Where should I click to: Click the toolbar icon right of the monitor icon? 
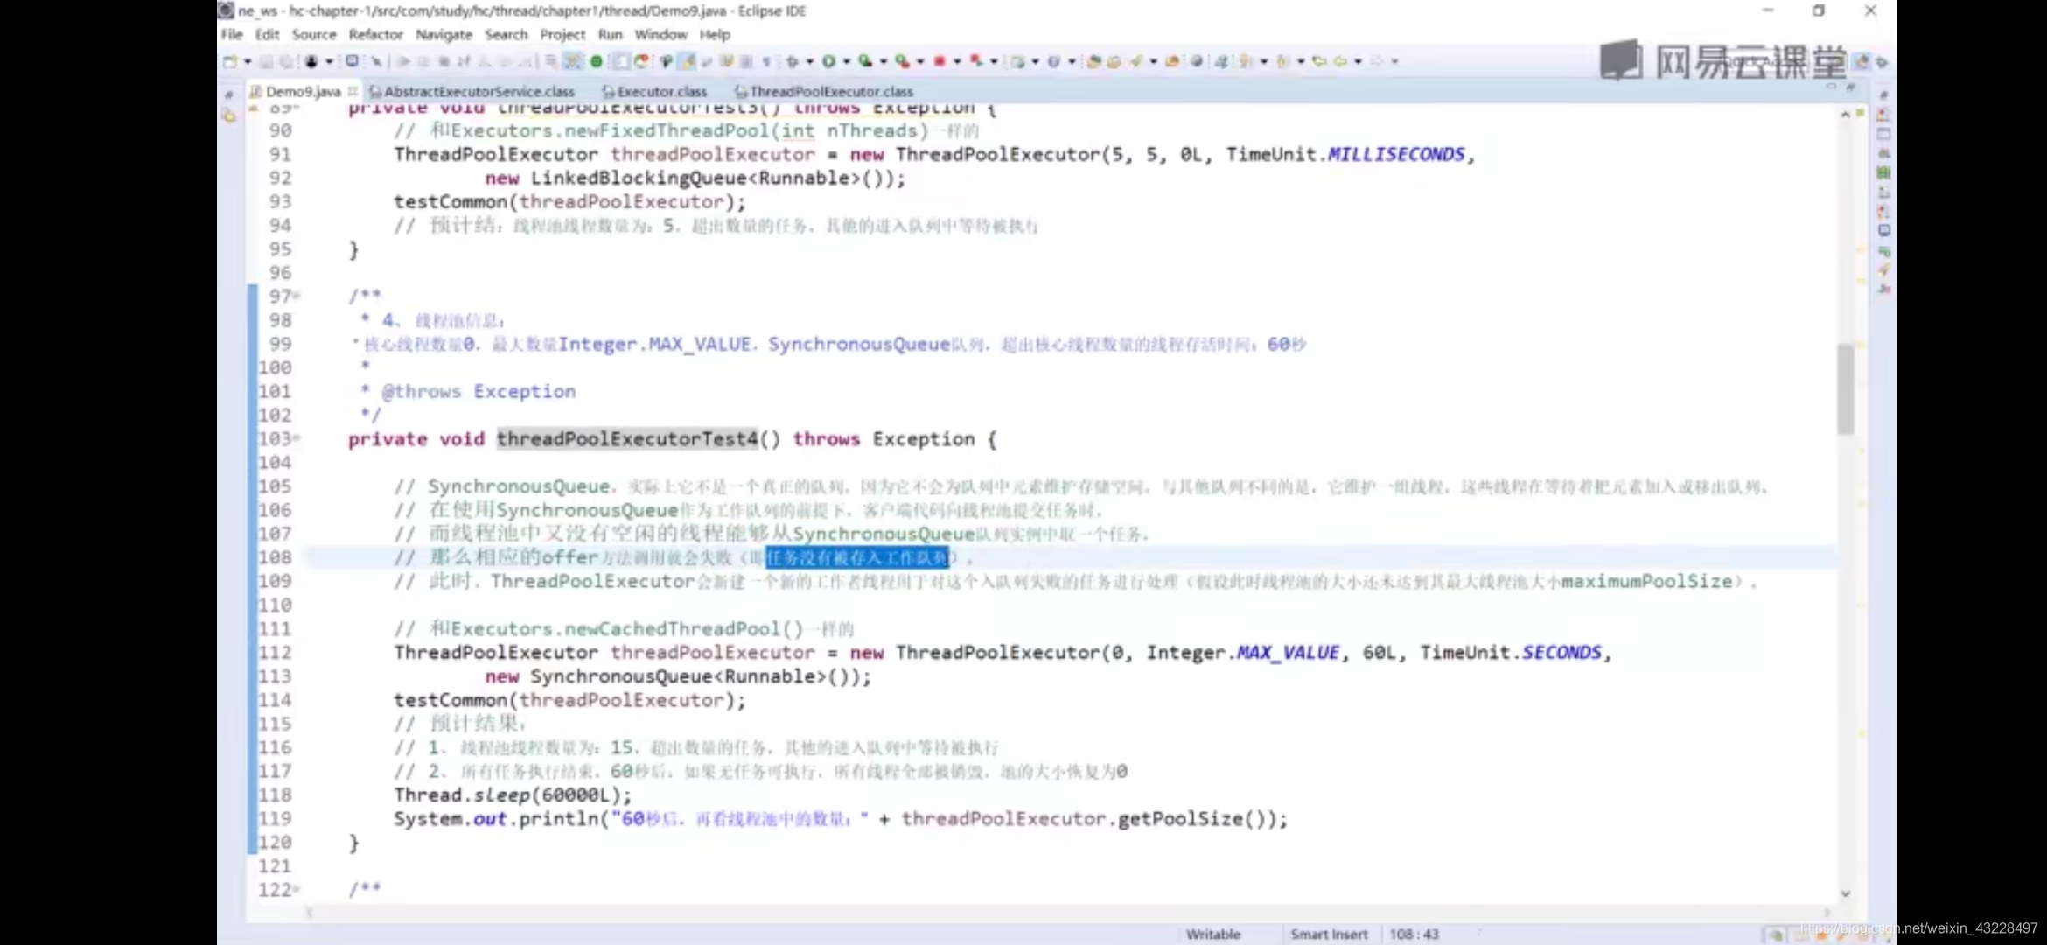376,61
